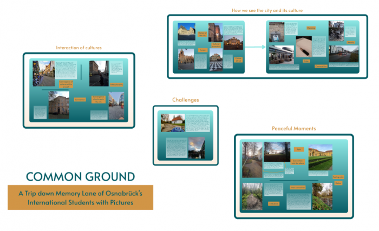The image size is (379, 231).
Task: Click the arrow connecting the two city culture frames
Action: tap(255, 47)
